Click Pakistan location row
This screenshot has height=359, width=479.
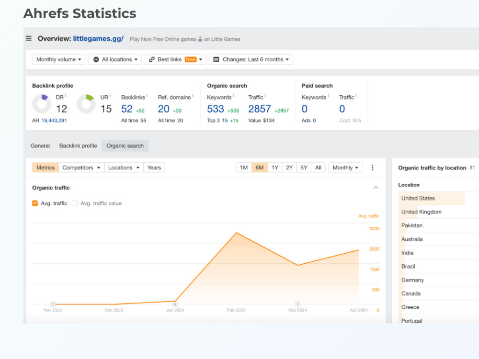click(x=438, y=225)
